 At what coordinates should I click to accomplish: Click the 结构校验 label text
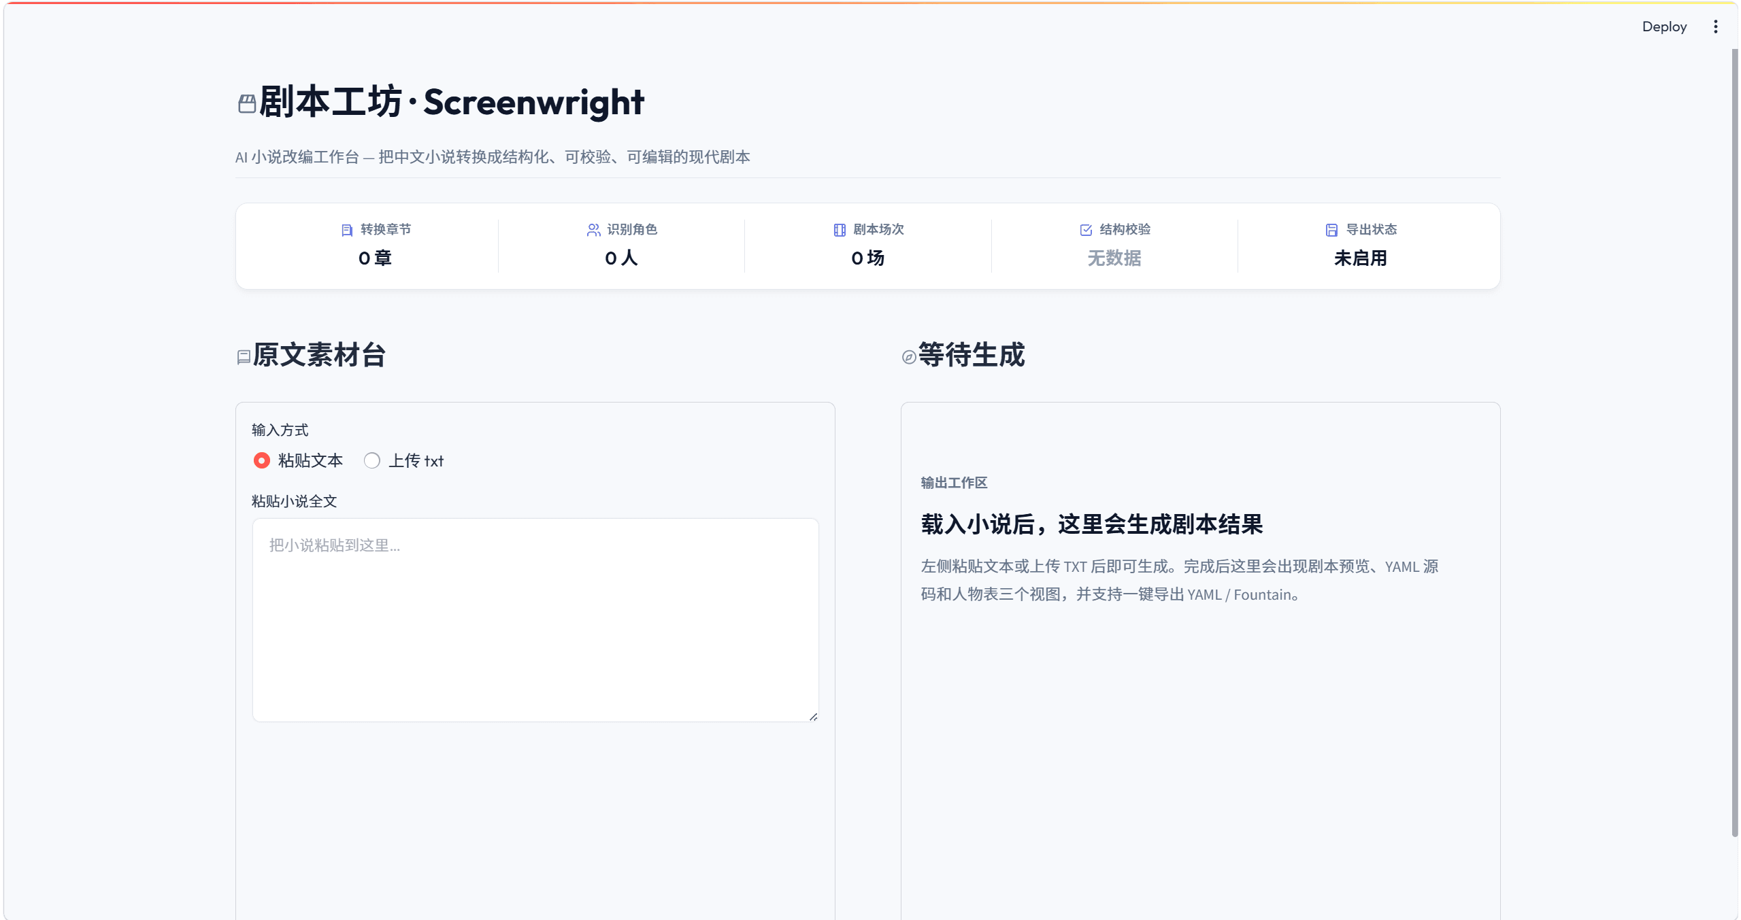pos(1125,229)
